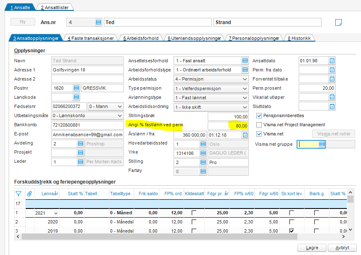Open the Ansattdato calendar picker
This screenshot has height=255, width=361.
pos(332,61)
